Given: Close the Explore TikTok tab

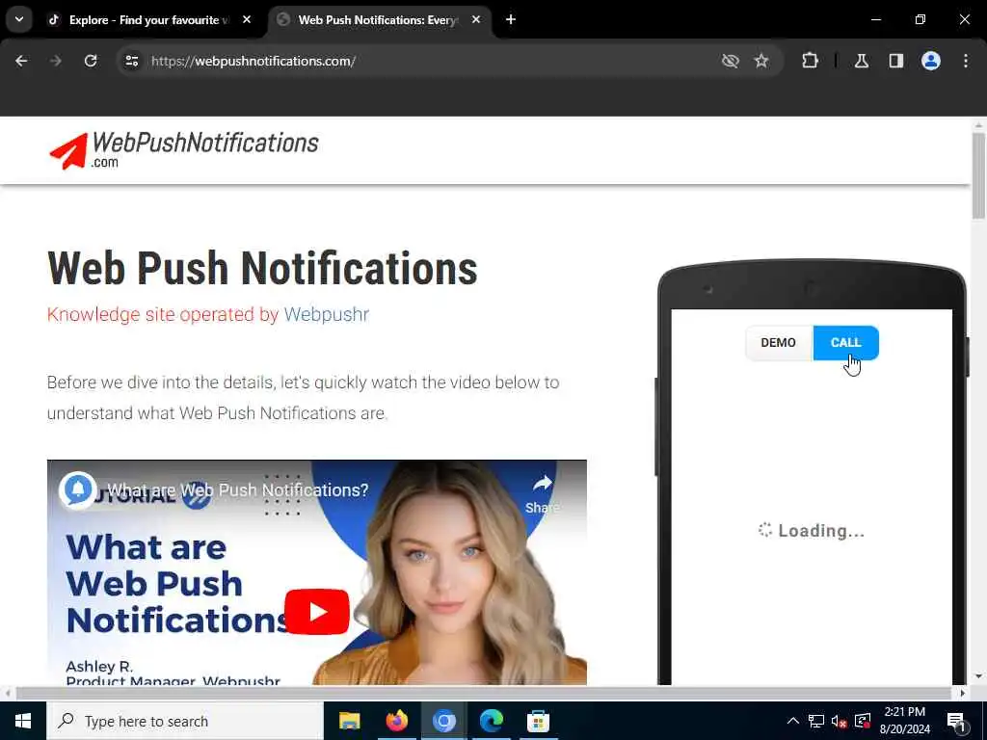Looking at the screenshot, I should pyautogui.click(x=247, y=20).
